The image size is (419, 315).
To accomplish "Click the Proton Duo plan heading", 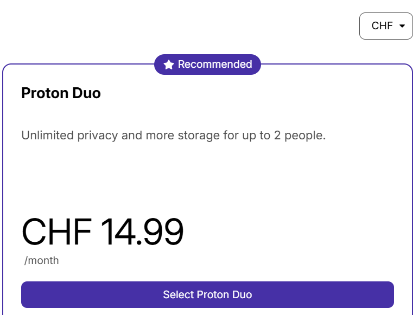I will [61, 93].
